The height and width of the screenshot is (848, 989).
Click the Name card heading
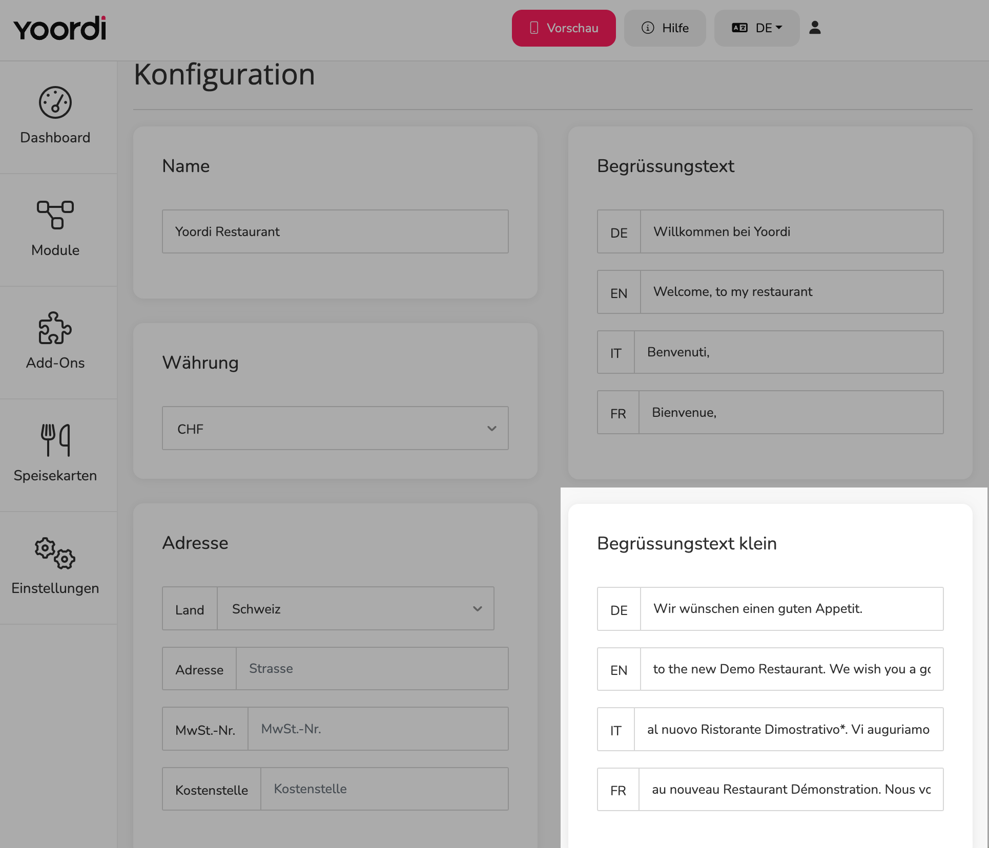coord(186,166)
